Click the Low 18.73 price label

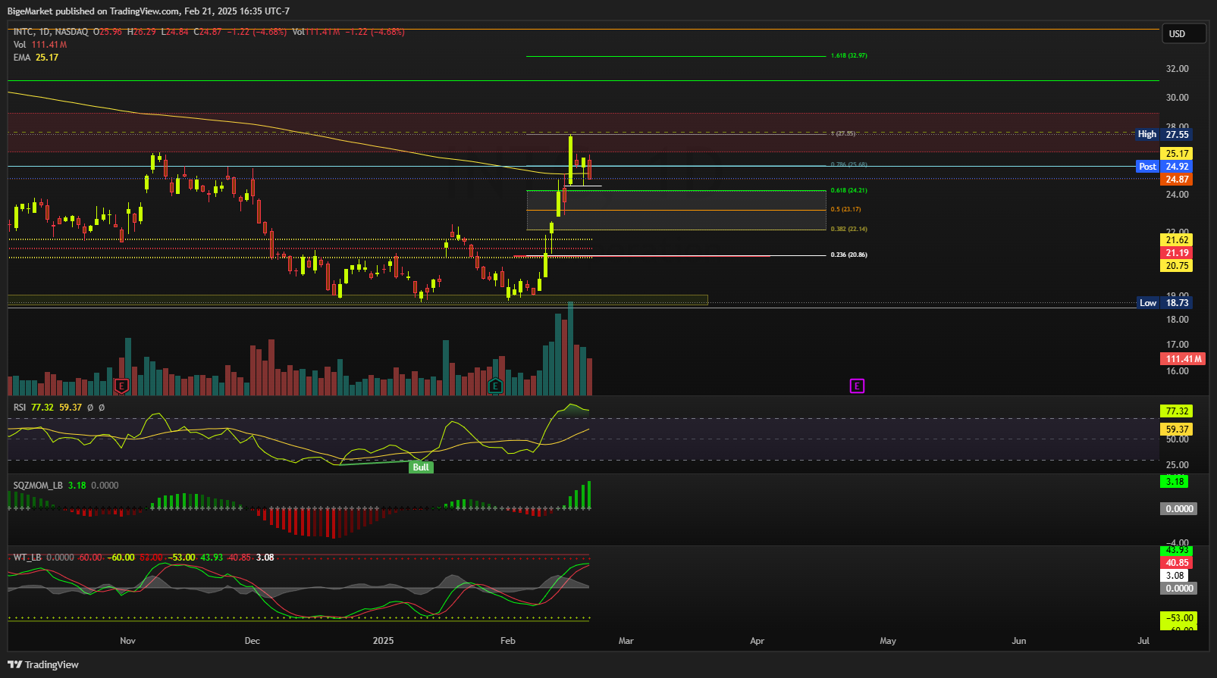click(1164, 303)
